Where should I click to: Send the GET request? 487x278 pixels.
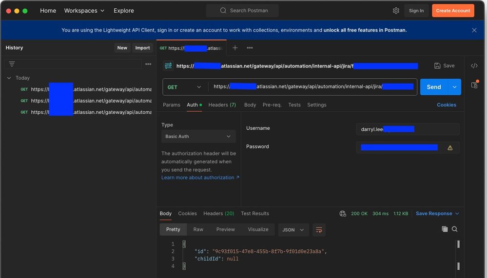pos(434,87)
